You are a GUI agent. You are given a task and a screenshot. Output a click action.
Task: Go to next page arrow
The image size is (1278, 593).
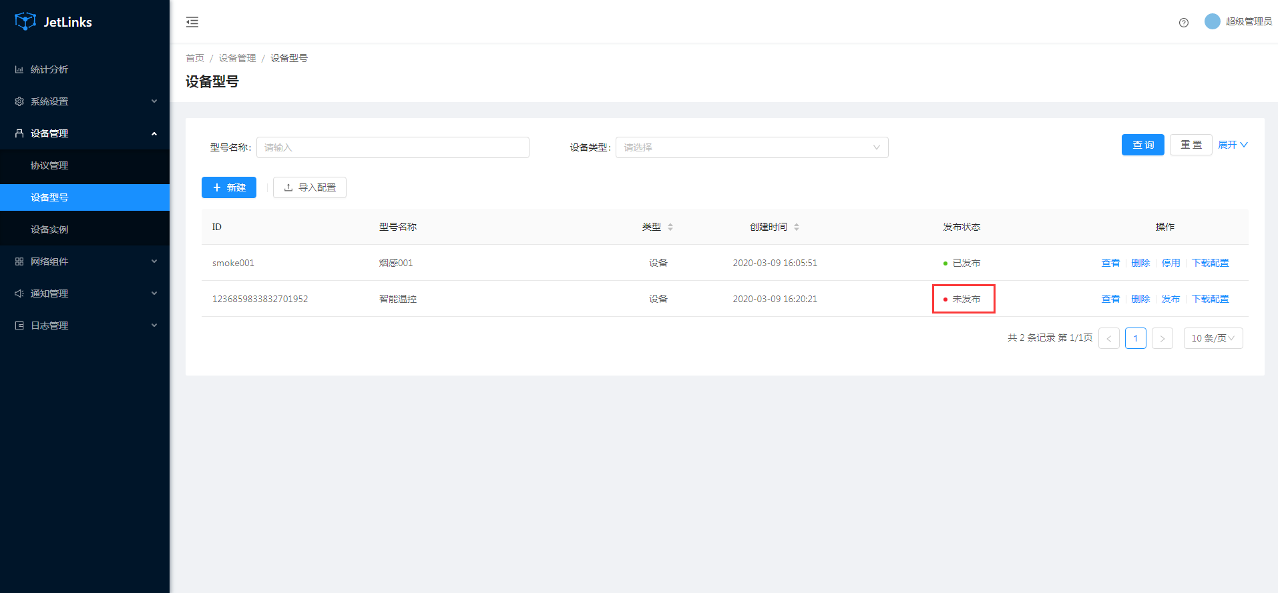pyautogui.click(x=1162, y=338)
